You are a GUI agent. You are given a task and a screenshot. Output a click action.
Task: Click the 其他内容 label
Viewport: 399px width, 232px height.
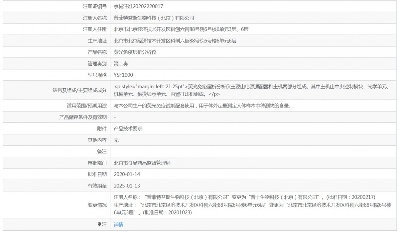97,140
